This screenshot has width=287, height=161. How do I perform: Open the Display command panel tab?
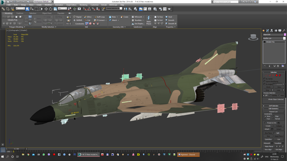point(280,31)
